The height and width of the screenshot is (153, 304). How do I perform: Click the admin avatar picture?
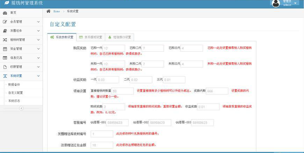coord(276,3)
